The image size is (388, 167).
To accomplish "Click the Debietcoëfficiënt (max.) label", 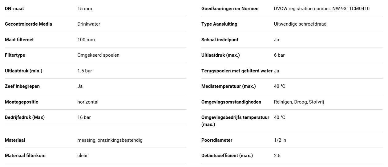I will tap(227, 156).
